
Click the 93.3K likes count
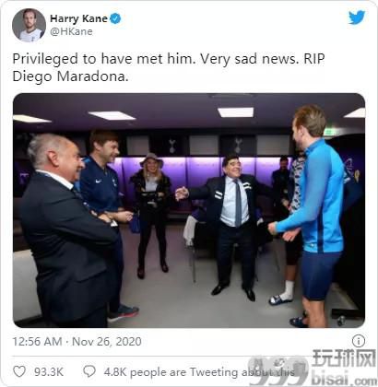click(x=49, y=372)
